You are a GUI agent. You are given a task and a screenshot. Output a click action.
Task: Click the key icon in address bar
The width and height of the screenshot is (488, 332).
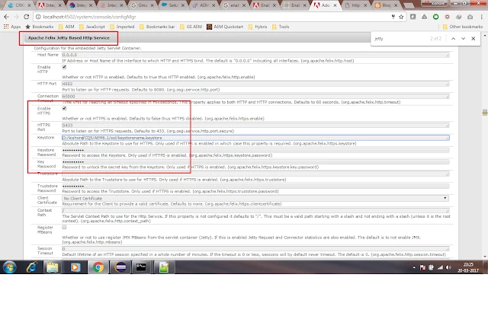(x=393, y=17)
